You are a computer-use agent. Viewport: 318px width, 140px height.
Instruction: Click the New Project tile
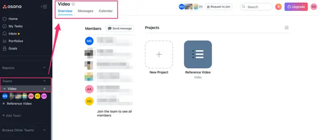159,54
